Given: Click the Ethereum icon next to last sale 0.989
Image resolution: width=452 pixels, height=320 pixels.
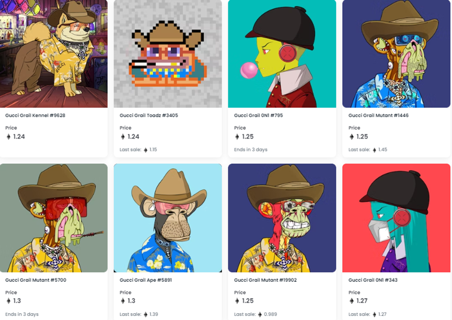Looking at the screenshot, I should (x=260, y=315).
